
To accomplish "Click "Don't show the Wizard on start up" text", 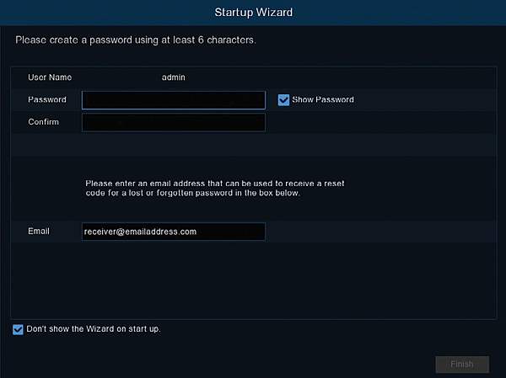I will click(x=93, y=328).
